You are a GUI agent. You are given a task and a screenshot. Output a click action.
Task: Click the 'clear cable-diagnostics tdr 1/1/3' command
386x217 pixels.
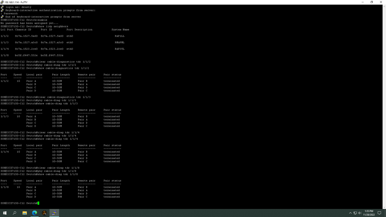65,97
